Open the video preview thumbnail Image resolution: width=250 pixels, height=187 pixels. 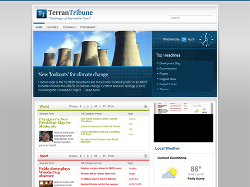click(183, 123)
